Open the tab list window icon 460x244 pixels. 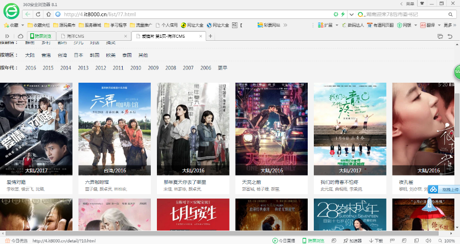[440, 36]
